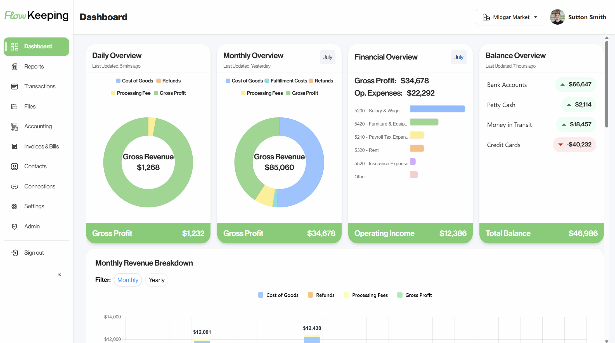Viewport: 615px width, 343px height.
Task: Click green up arrow beside Money in Transit amount
Action: (564, 125)
